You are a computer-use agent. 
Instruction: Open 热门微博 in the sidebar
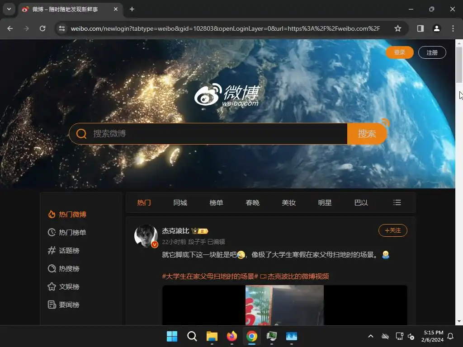pos(67,214)
